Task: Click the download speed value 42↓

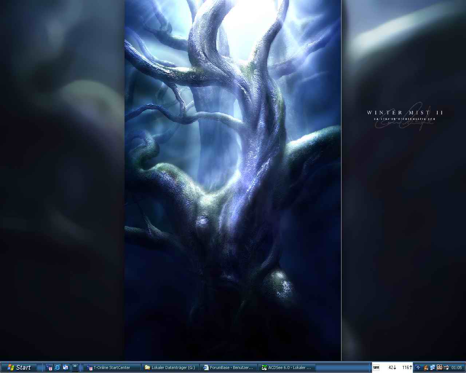Action: click(392, 368)
